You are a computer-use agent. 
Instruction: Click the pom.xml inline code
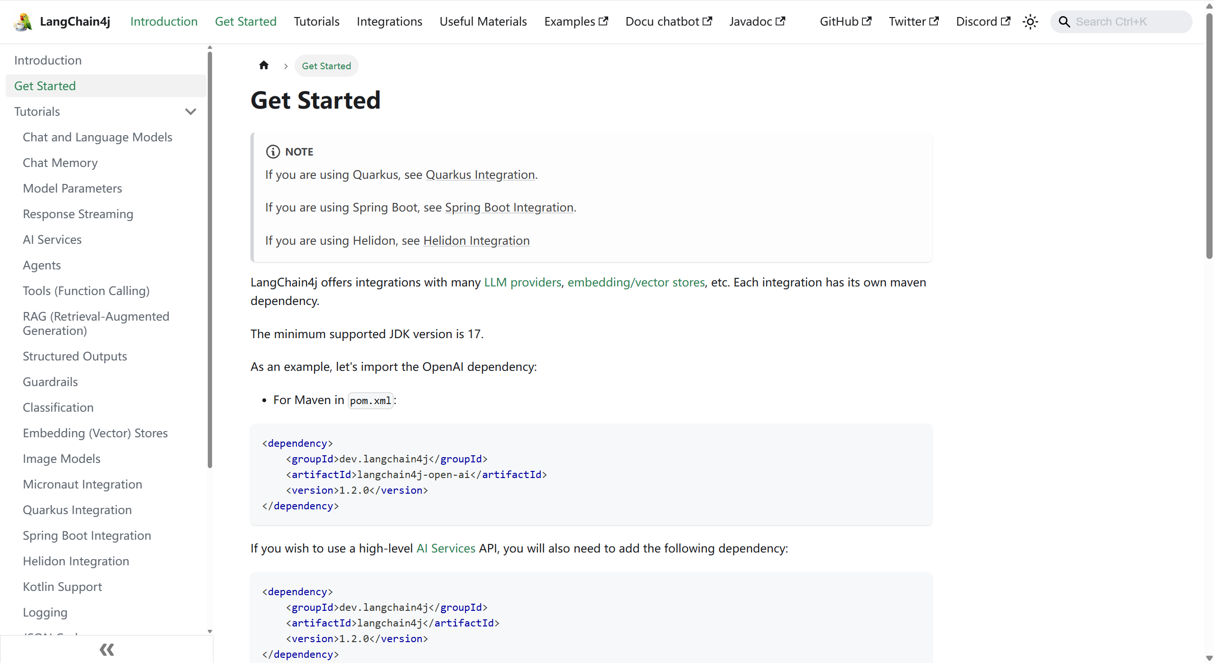pos(371,401)
